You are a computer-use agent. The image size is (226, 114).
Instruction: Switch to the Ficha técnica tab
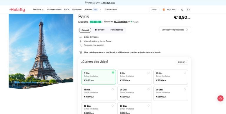pyautogui.click(x=117, y=30)
